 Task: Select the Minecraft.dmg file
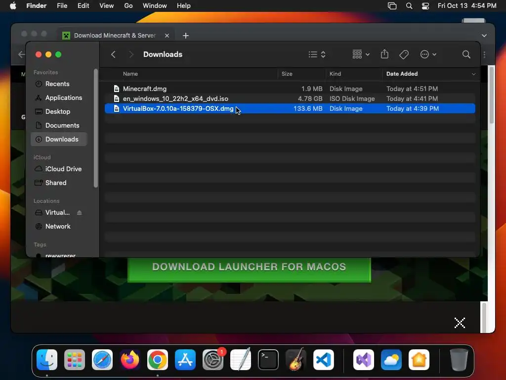coord(290,89)
